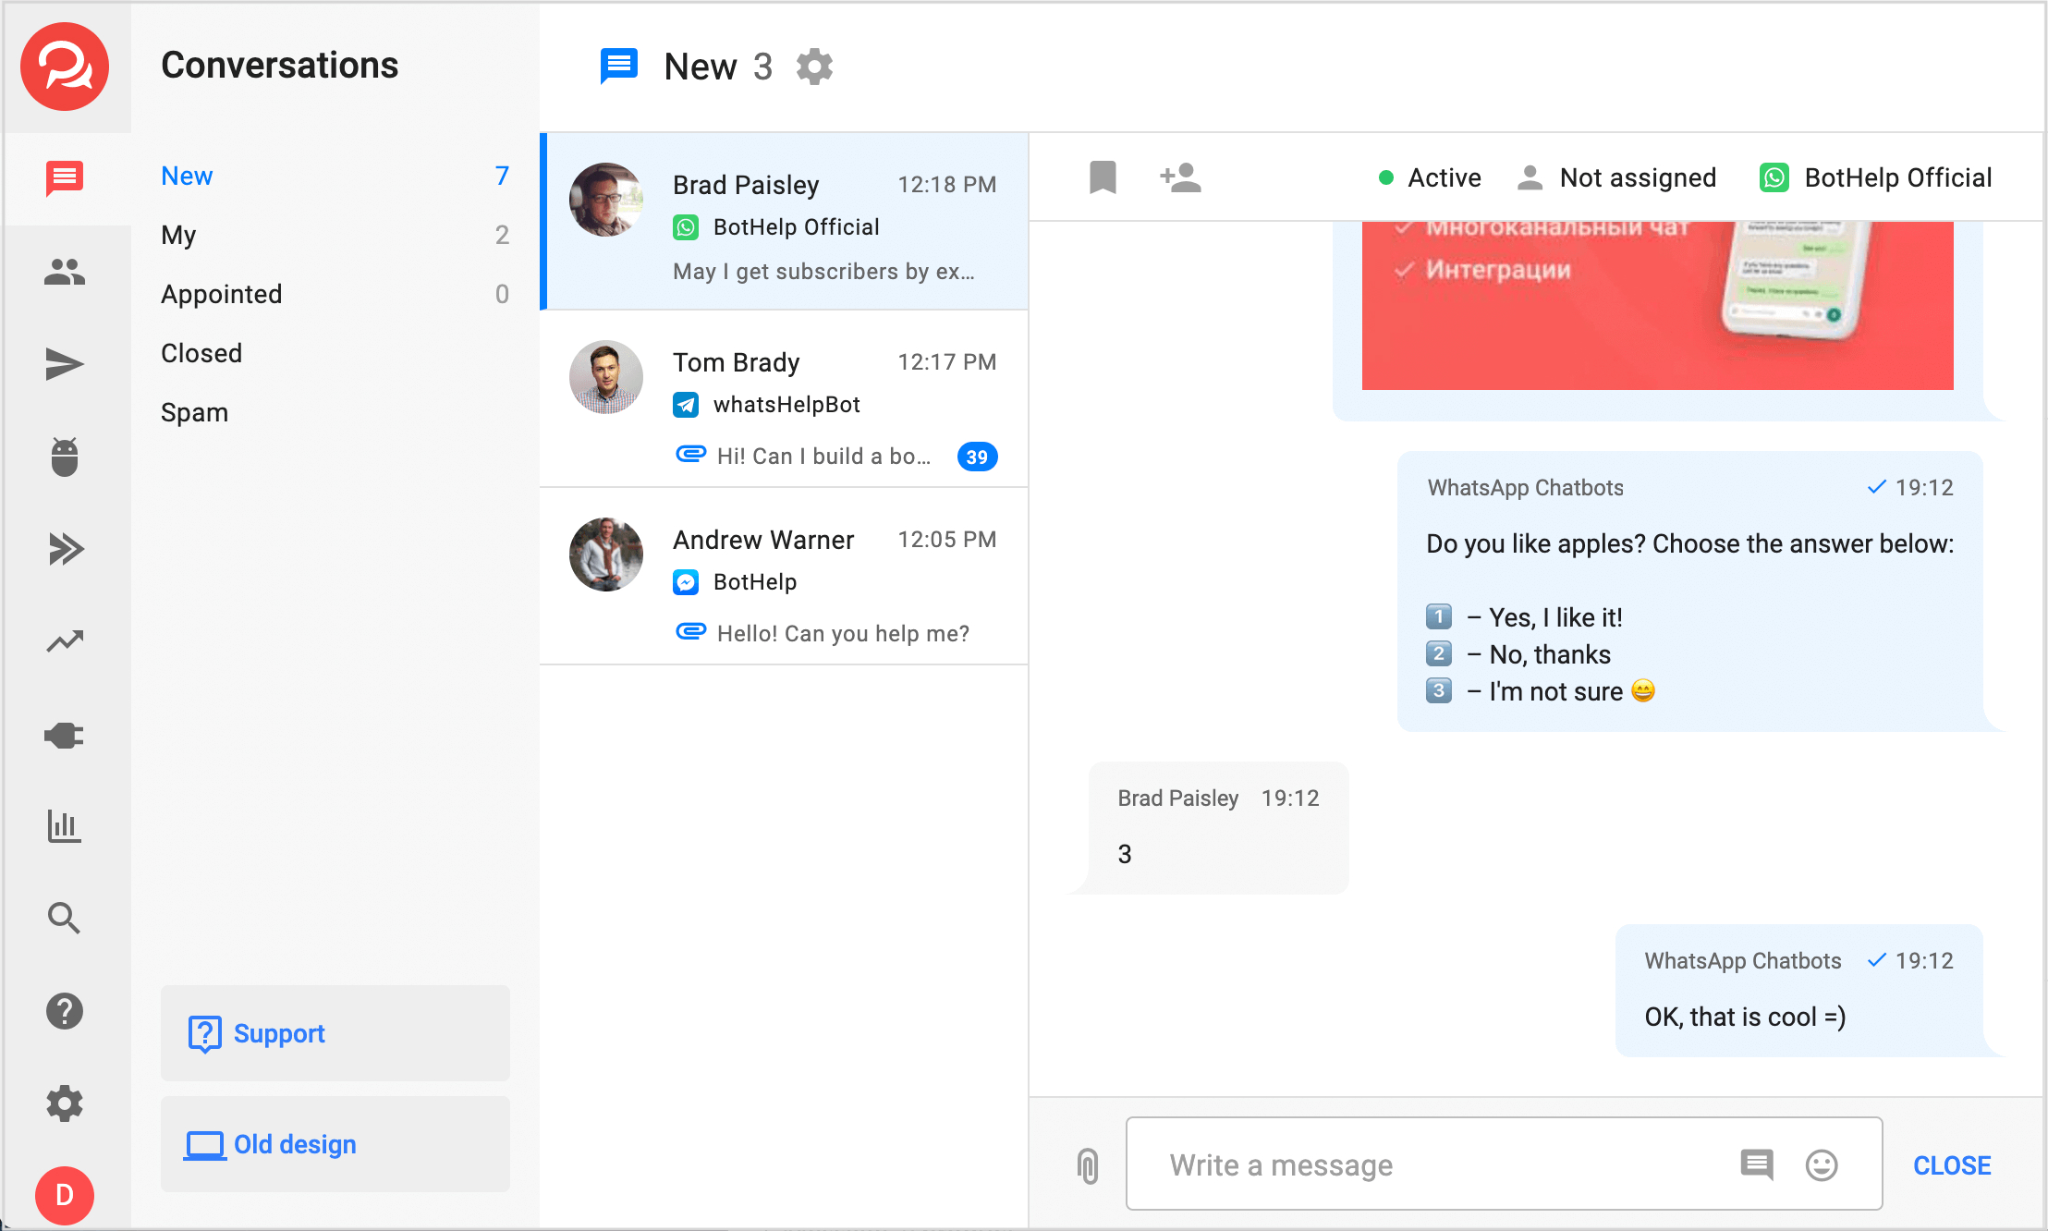Click CLOSE to close the conversation
Image resolution: width=2048 pixels, height=1231 pixels.
point(1951,1165)
